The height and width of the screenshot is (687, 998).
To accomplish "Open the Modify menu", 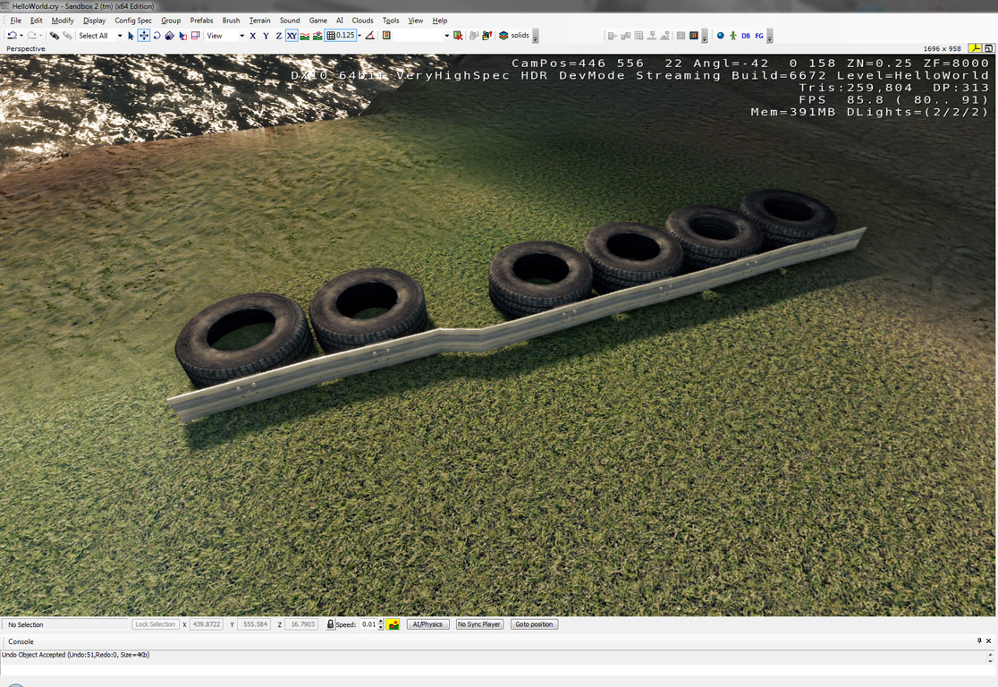I will click(x=63, y=21).
